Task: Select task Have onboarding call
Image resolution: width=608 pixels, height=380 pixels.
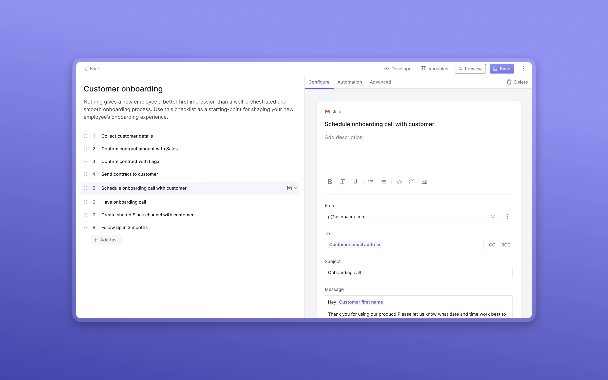Action: [124, 202]
